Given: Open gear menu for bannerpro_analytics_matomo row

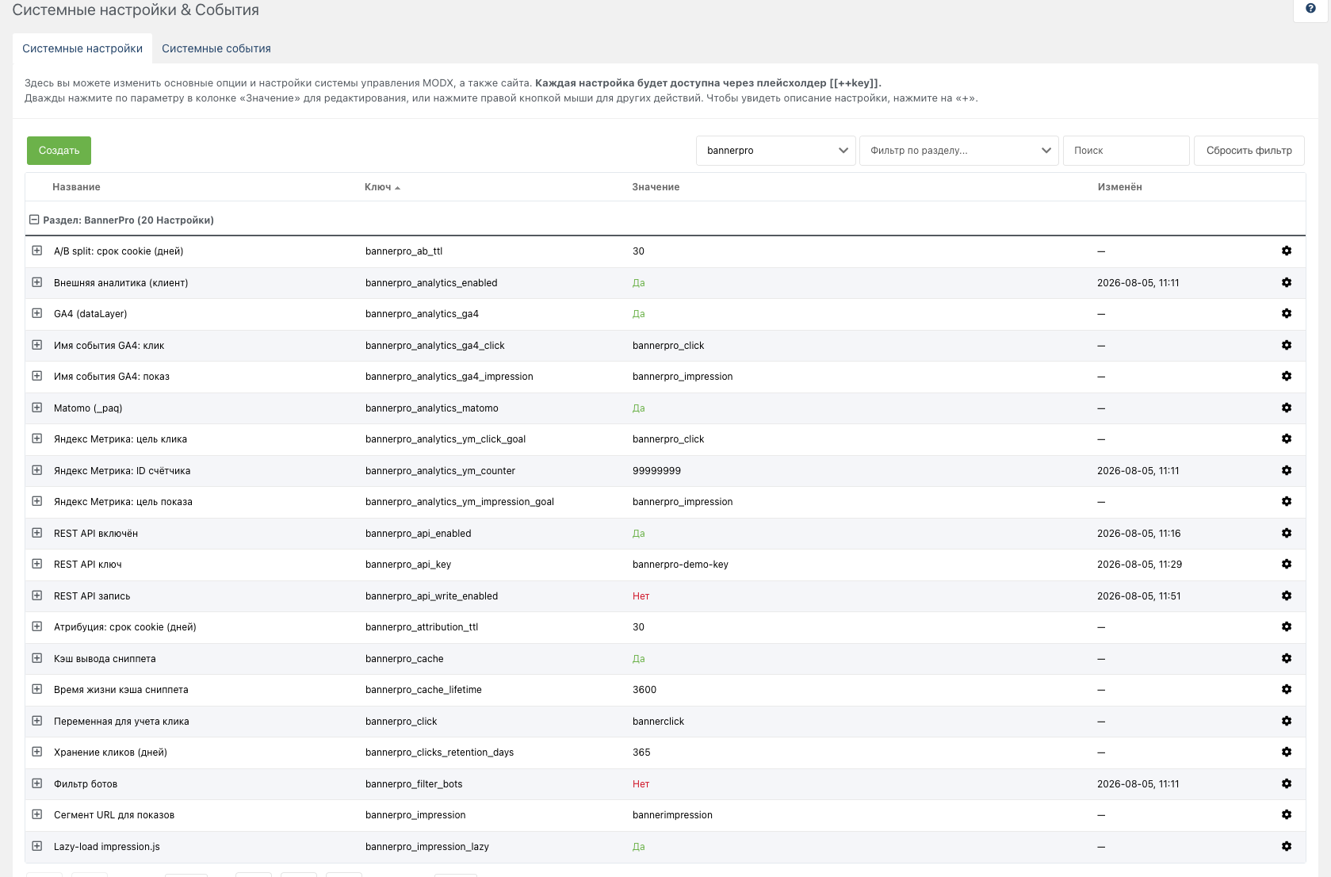Looking at the screenshot, I should click(1287, 408).
